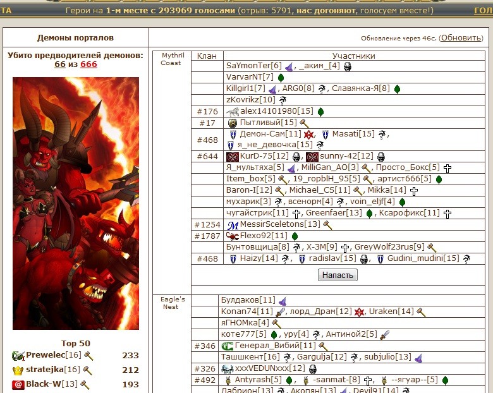Image resolution: width=493 pixels, height=393 pixels.
Task: Click the blue M clan icon before MessirSceletons
Action: coord(233,225)
